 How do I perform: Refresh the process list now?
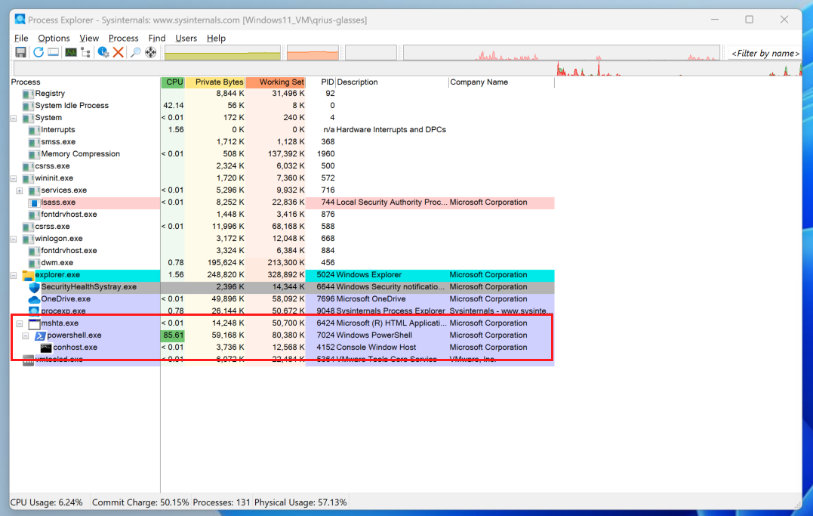click(x=38, y=52)
